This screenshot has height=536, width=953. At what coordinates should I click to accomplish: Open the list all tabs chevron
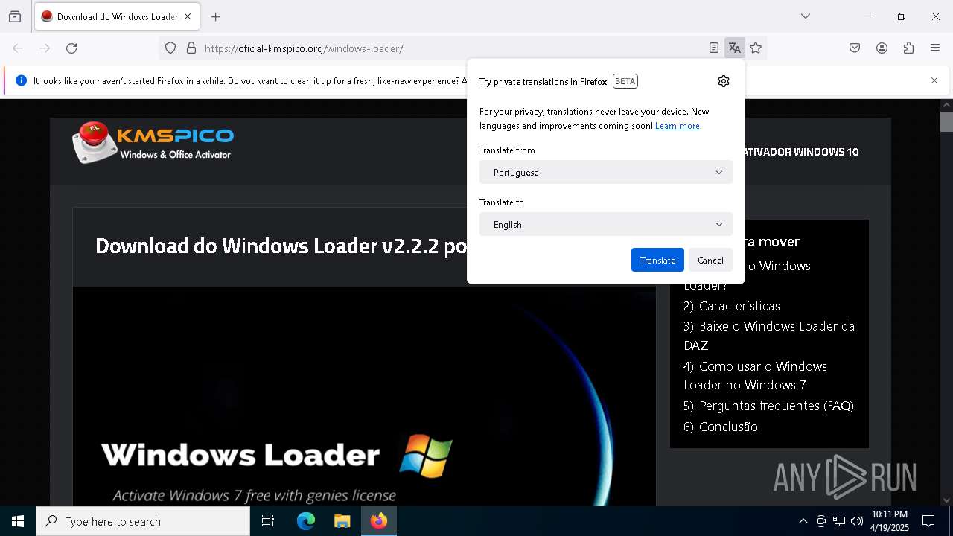(x=806, y=16)
